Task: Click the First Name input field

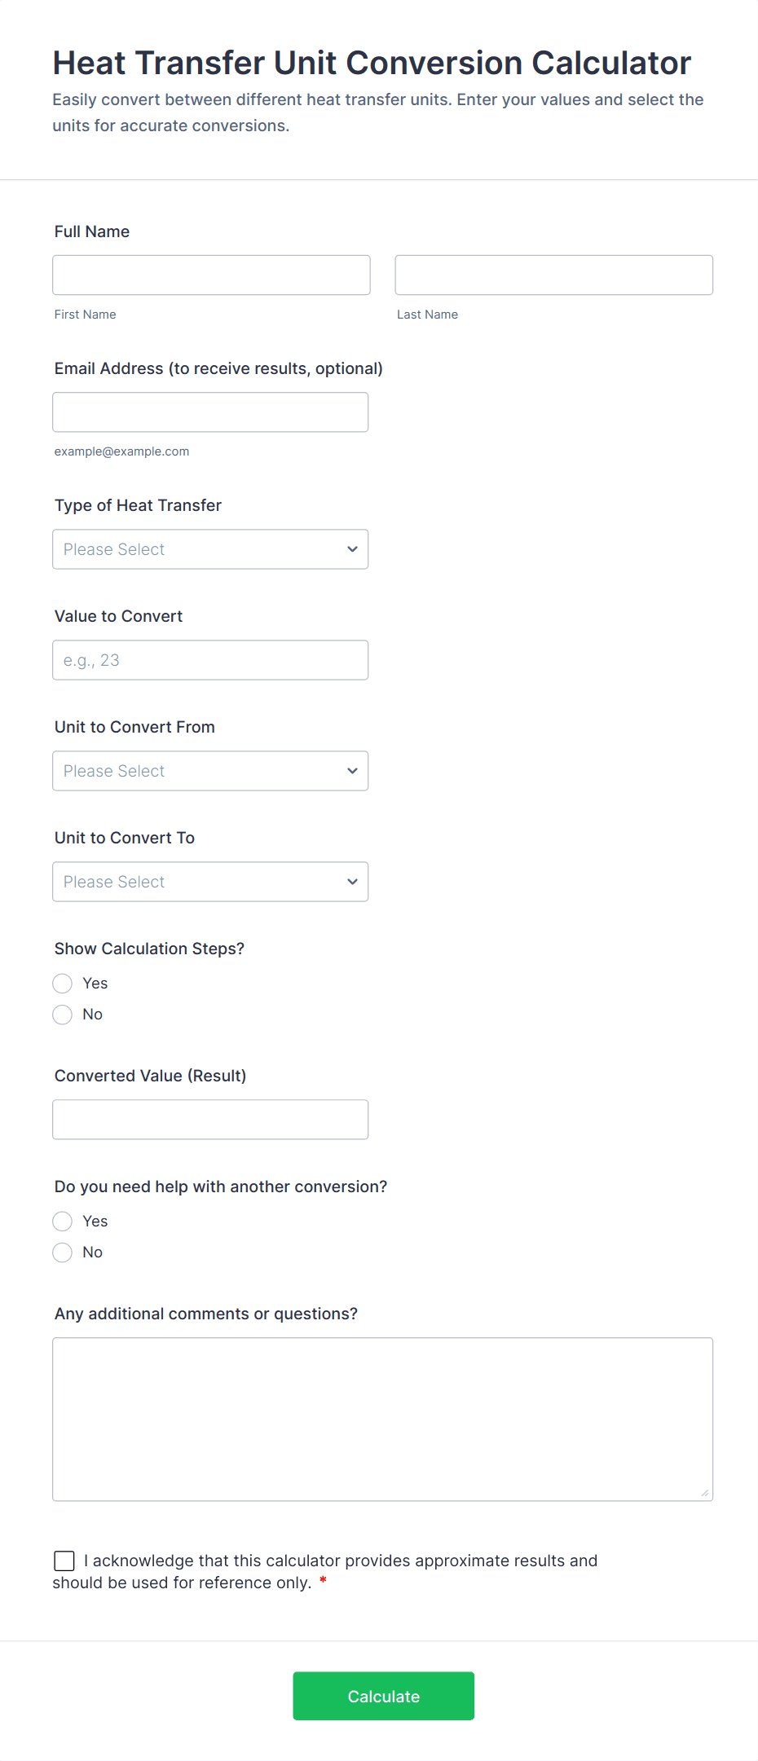Action: 211,275
